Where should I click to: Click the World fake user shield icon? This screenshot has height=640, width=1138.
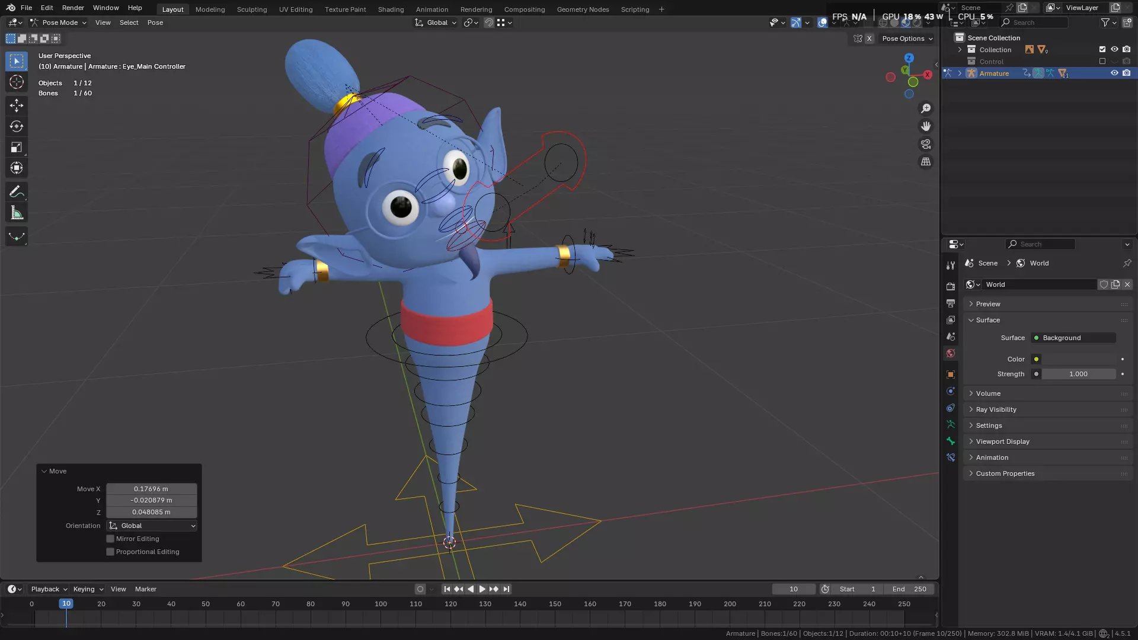pyautogui.click(x=1104, y=284)
